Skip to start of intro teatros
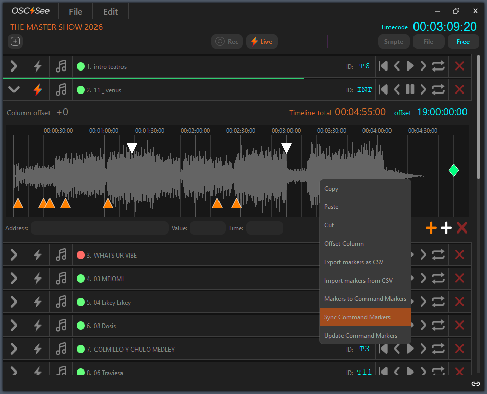The height and width of the screenshot is (394, 487). (x=384, y=66)
